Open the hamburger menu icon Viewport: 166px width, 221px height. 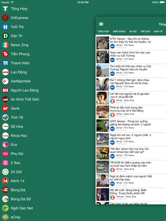(x=101, y=24)
